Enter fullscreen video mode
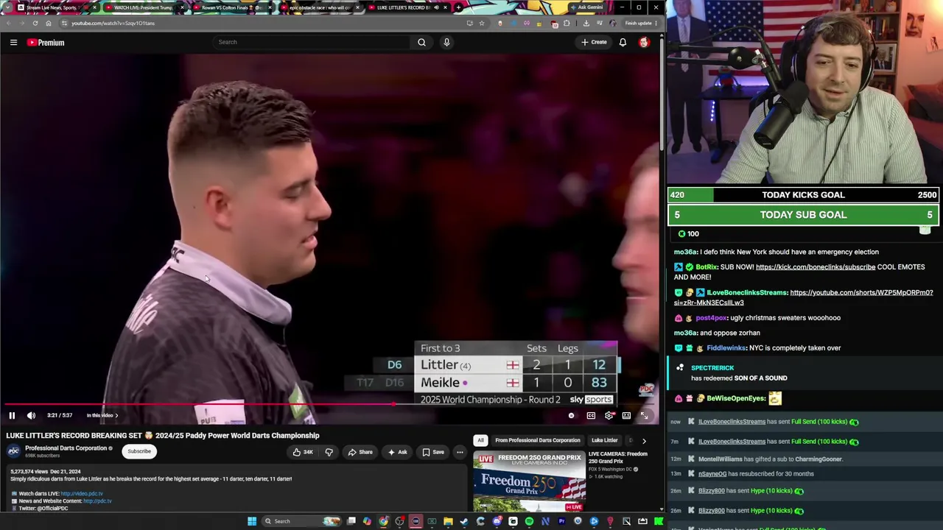The width and height of the screenshot is (943, 530). [644, 416]
